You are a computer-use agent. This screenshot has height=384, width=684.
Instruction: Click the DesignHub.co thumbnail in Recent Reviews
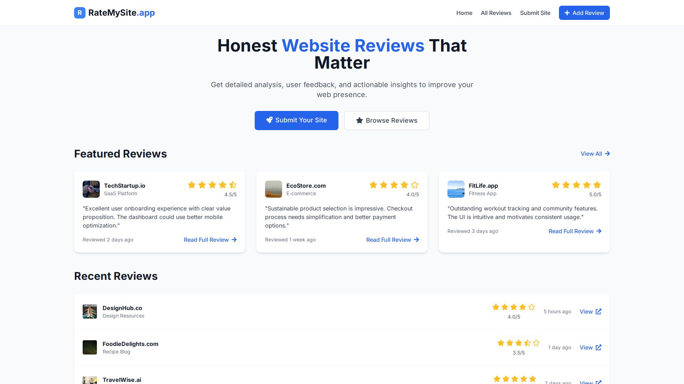pos(90,311)
